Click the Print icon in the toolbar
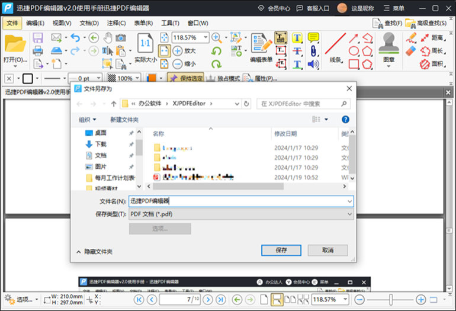Screen dimensions: 456x311 [x=38, y=51]
